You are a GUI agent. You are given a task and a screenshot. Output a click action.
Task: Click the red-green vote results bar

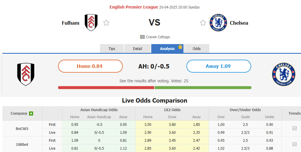154,88
